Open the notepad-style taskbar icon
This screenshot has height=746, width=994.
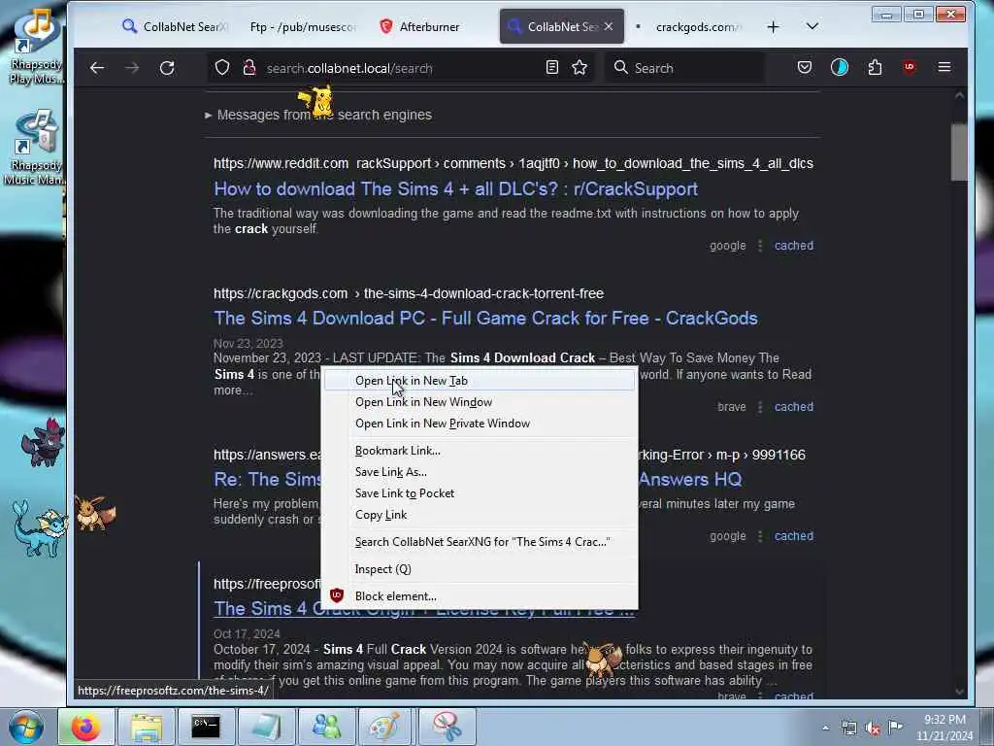point(266,727)
